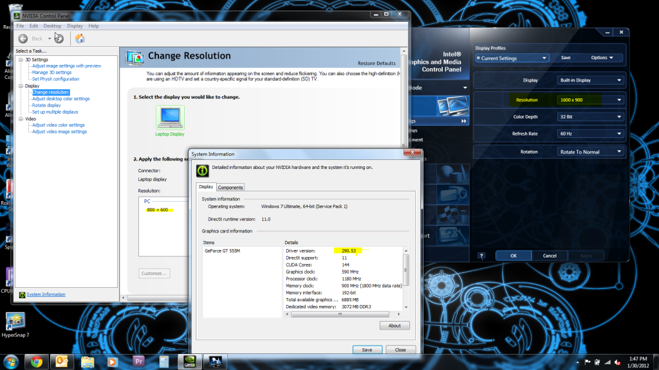Click Save in Intel Display Profiles

click(566, 57)
